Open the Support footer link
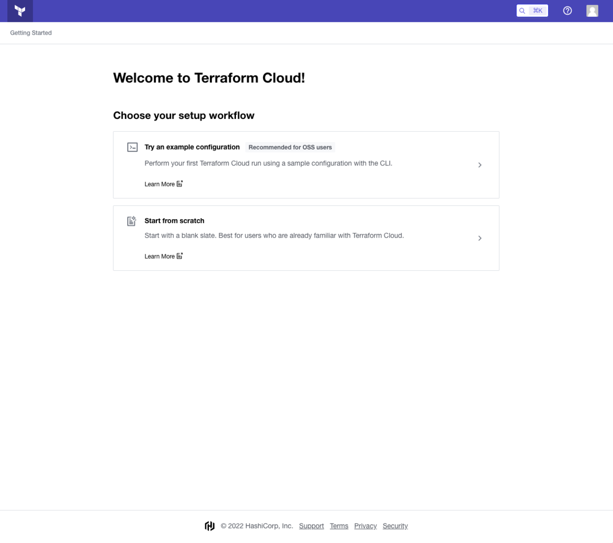613x543 pixels. tap(312, 526)
